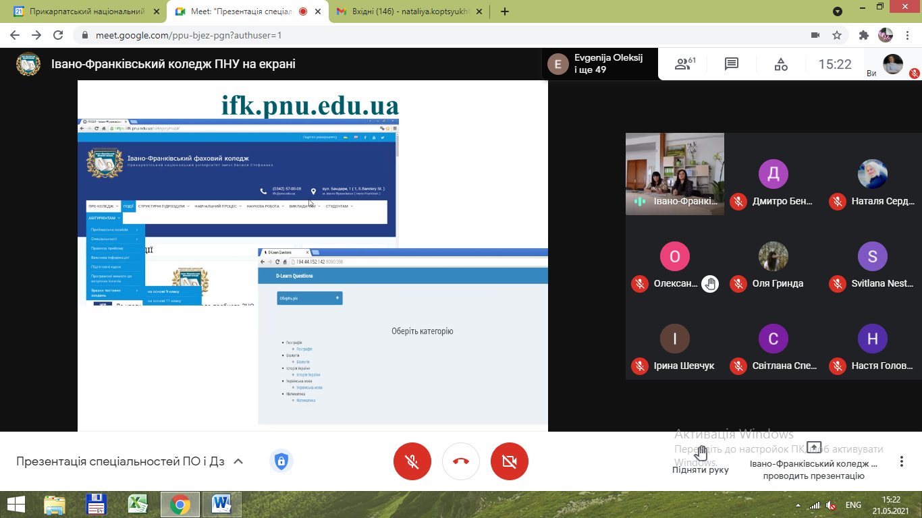922x518 pixels.
Task: Click the camera indicator in address bar
Action: click(x=815, y=35)
